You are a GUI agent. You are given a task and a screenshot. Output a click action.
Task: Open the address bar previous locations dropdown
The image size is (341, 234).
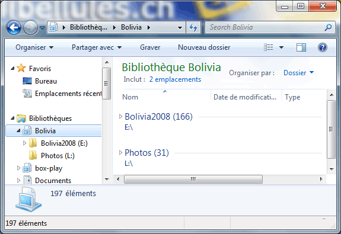[x=180, y=28]
